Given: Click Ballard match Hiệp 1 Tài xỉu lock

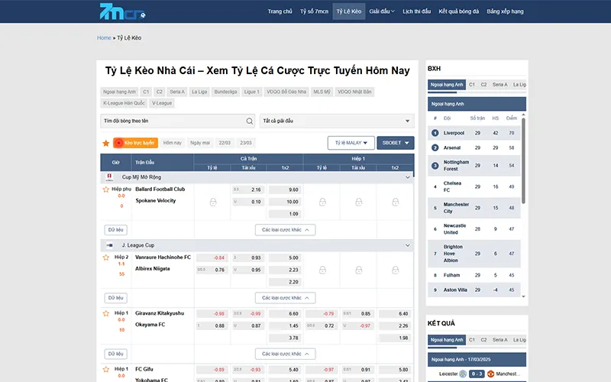Looking at the screenshot, I should pyautogui.click(x=358, y=202).
